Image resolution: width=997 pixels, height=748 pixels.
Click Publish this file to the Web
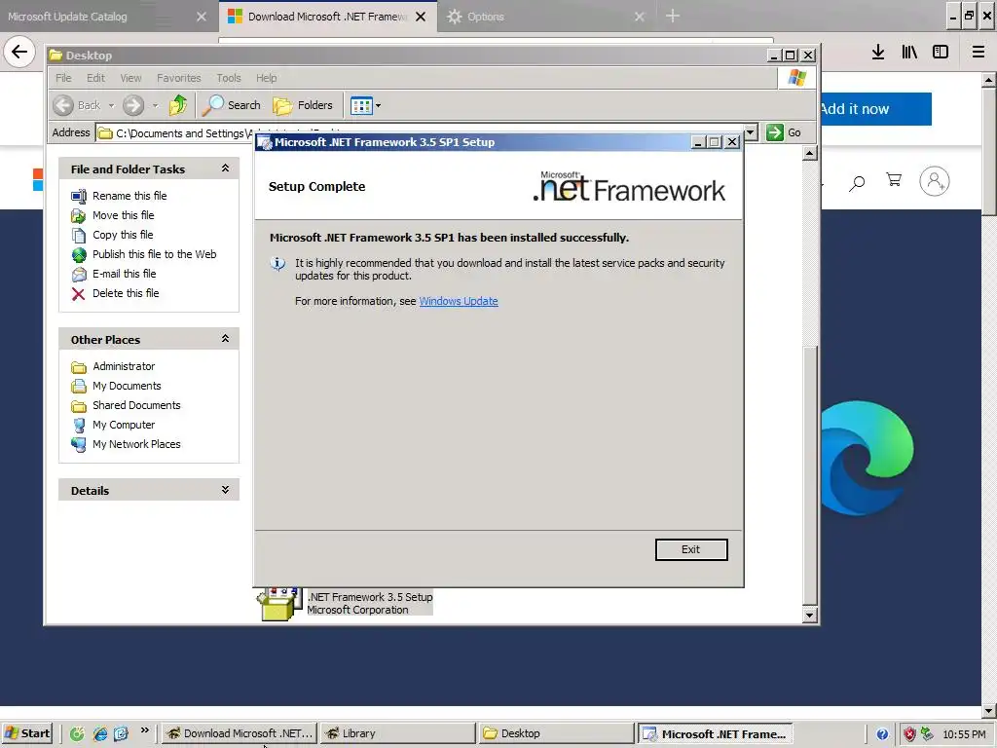pyautogui.click(x=155, y=254)
